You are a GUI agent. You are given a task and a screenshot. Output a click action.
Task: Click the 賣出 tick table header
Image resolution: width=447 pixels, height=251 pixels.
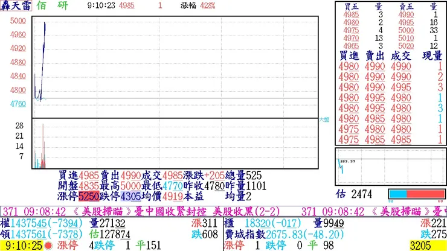(x=375, y=56)
